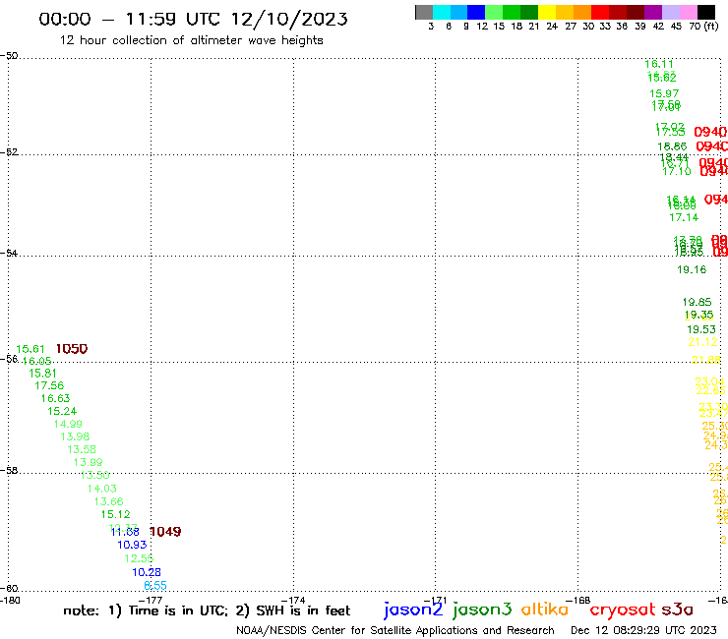
Task: Click the longitude axis label '-168'
Action: click(577, 601)
